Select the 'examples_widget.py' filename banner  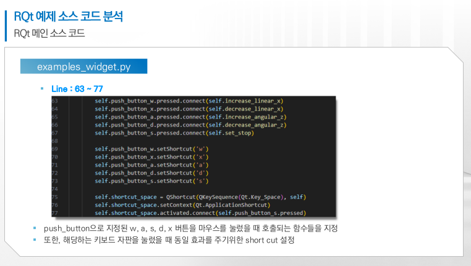84,66
